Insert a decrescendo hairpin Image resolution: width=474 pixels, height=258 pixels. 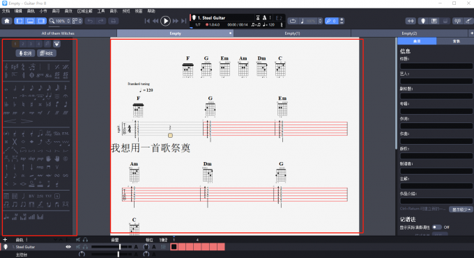pos(26,121)
